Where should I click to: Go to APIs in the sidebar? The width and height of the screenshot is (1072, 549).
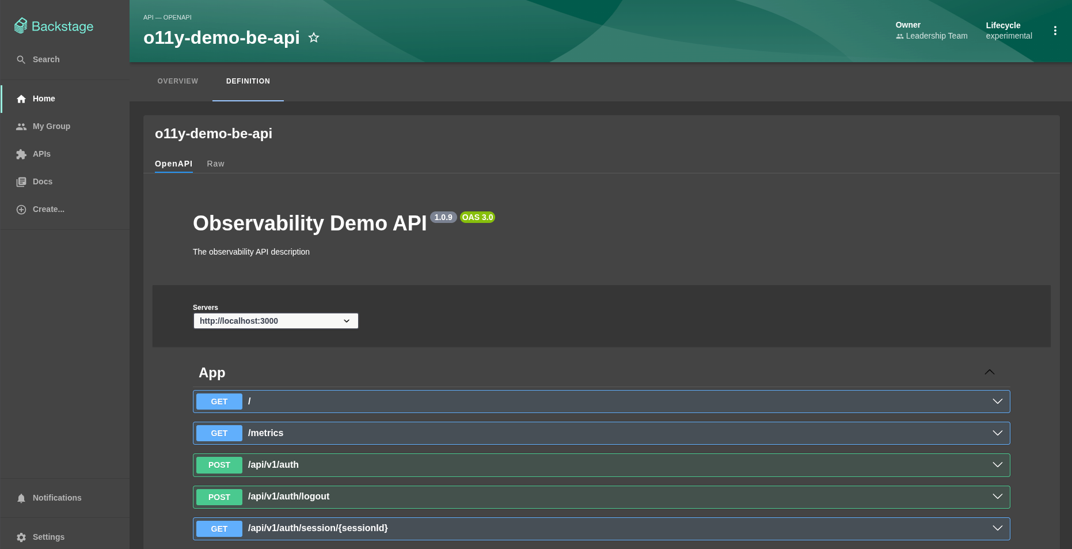[64, 154]
